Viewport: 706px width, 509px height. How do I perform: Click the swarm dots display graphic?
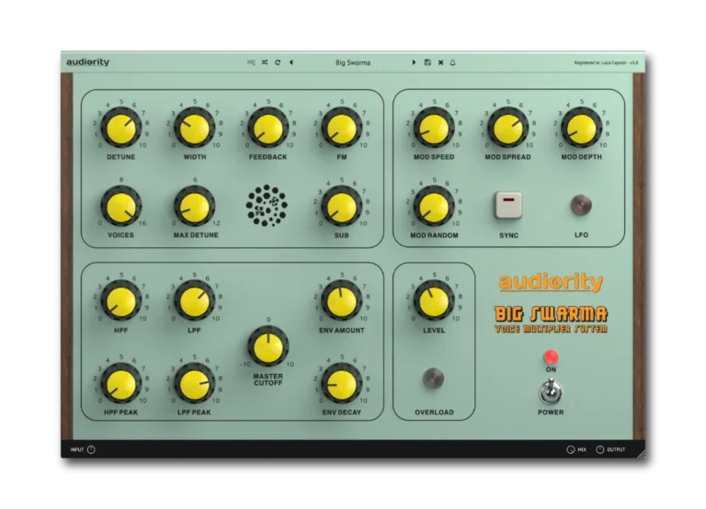point(267,206)
